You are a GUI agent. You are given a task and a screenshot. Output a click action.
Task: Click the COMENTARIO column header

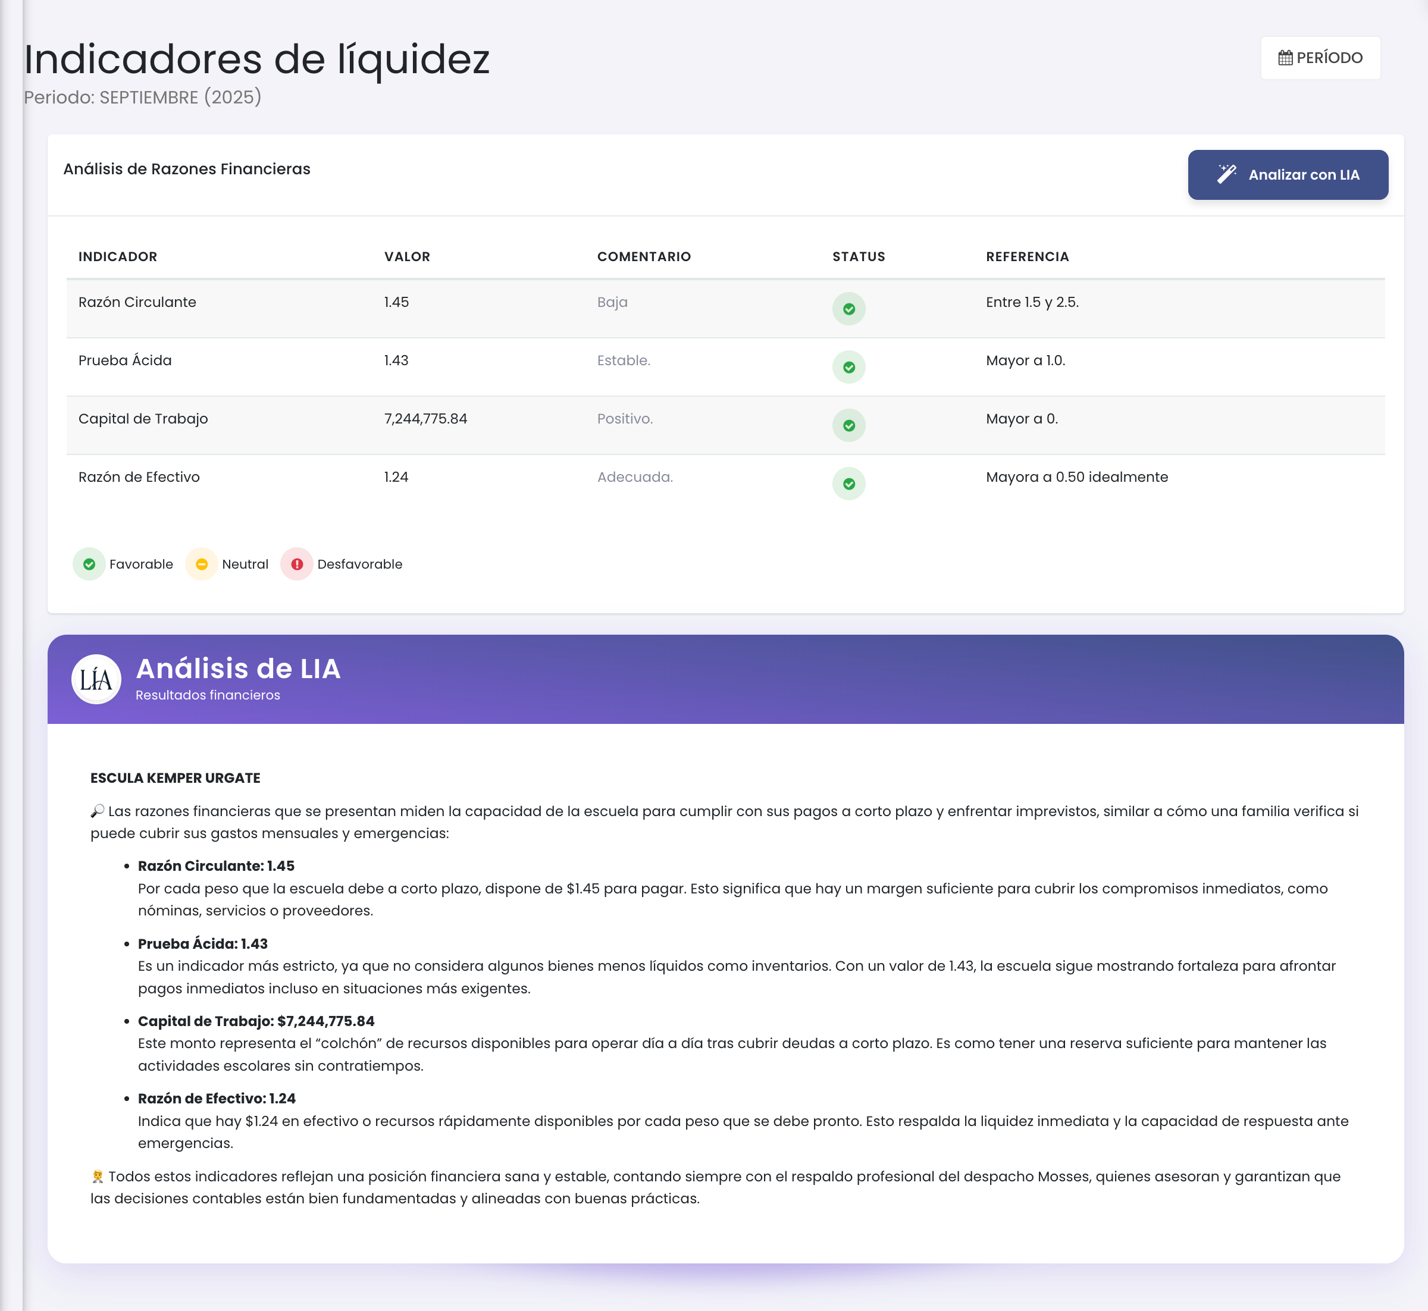(643, 257)
